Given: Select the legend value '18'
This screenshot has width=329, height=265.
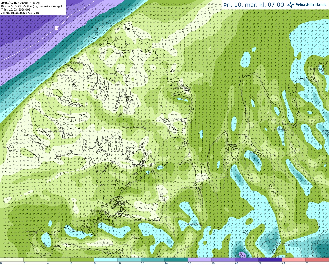Looking at the screenshot, I should (213, 263).
